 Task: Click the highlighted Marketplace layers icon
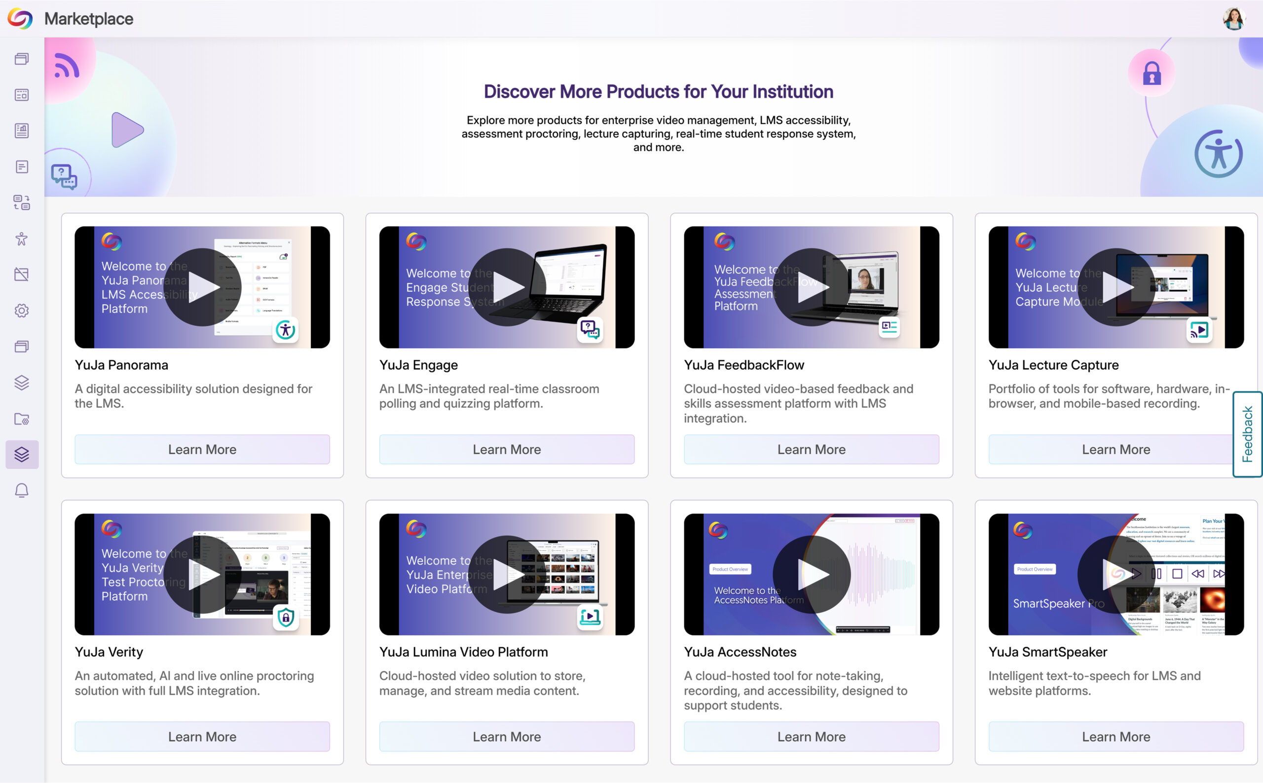[22, 455]
